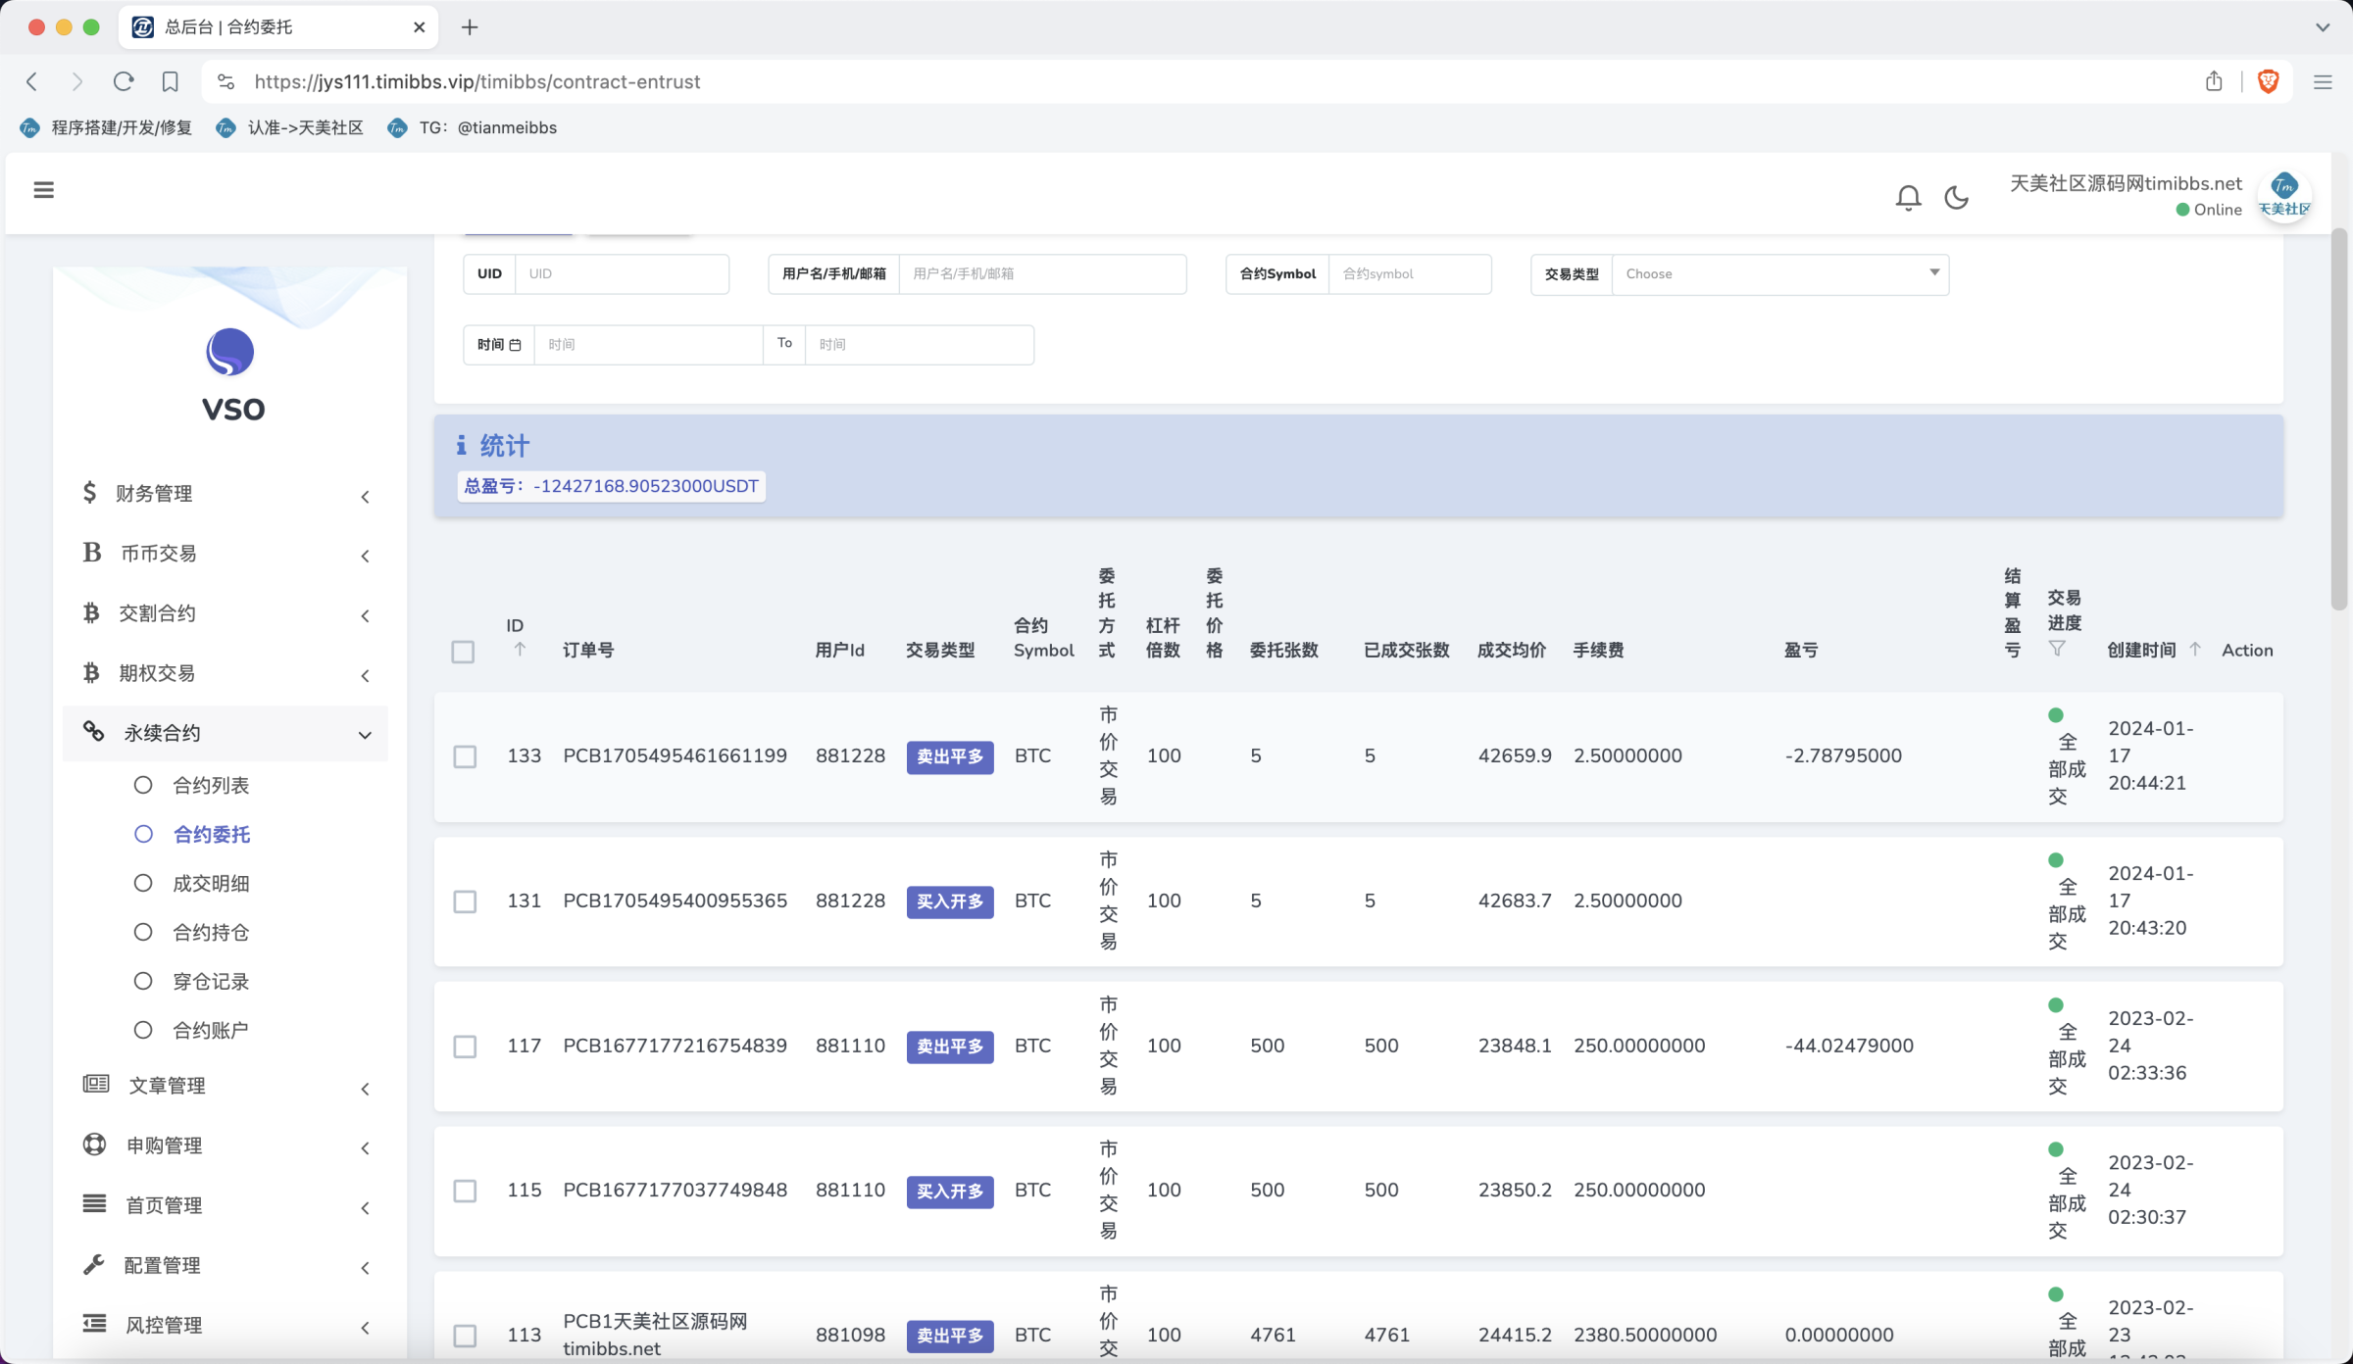
Task: Check the box for order ID 117
Action: point(465,1047)
